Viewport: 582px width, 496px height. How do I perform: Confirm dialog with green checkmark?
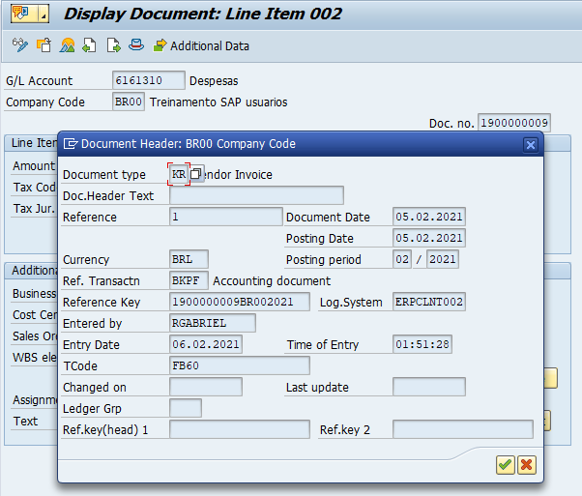(506, 465)
